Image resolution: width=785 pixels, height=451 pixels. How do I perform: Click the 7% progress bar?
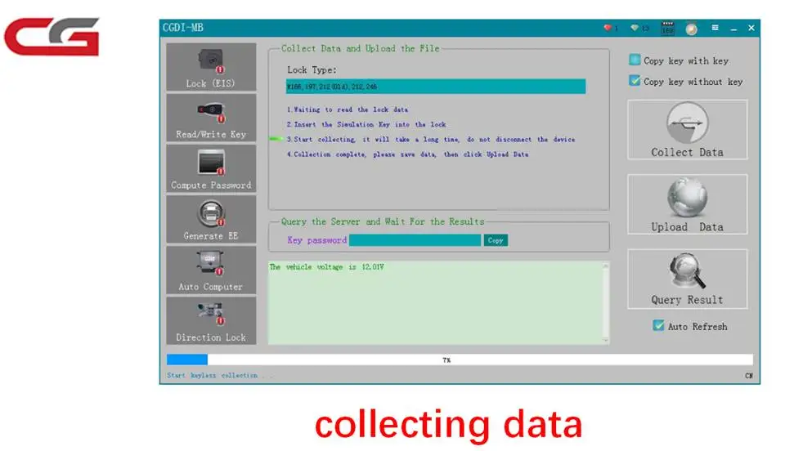[460, 359]
